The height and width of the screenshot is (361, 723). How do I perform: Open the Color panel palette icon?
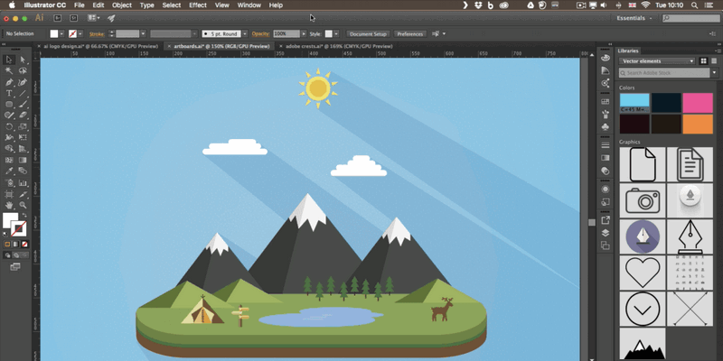click(605, 58)
